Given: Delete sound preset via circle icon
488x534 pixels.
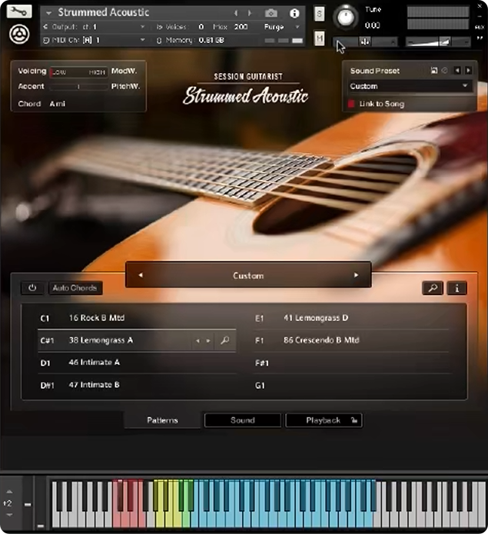Looking at the screenshot, I should click(444, 71).
